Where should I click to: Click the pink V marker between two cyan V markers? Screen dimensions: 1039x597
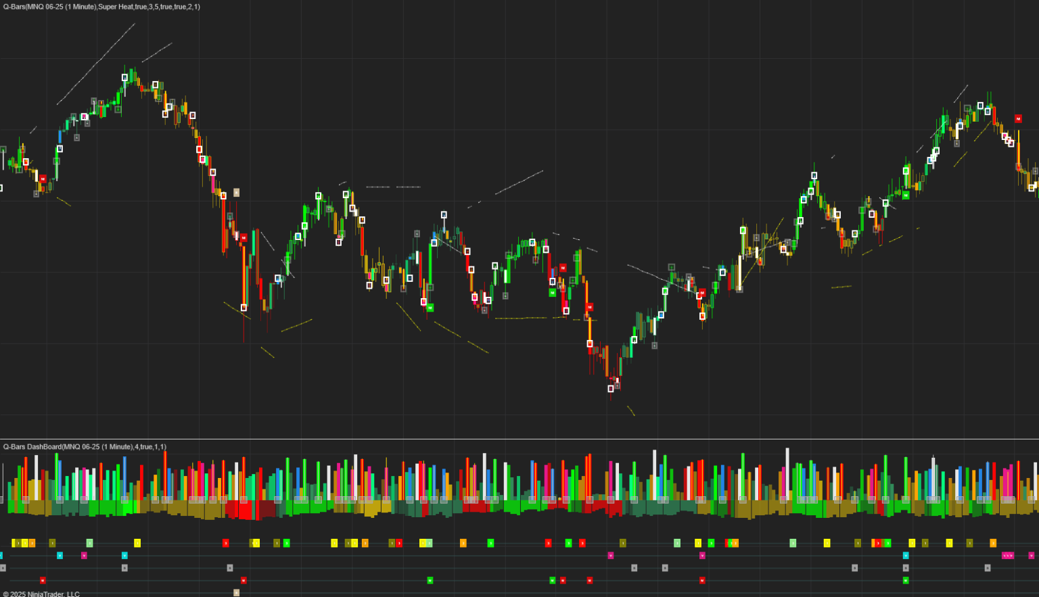coord(84,556)
